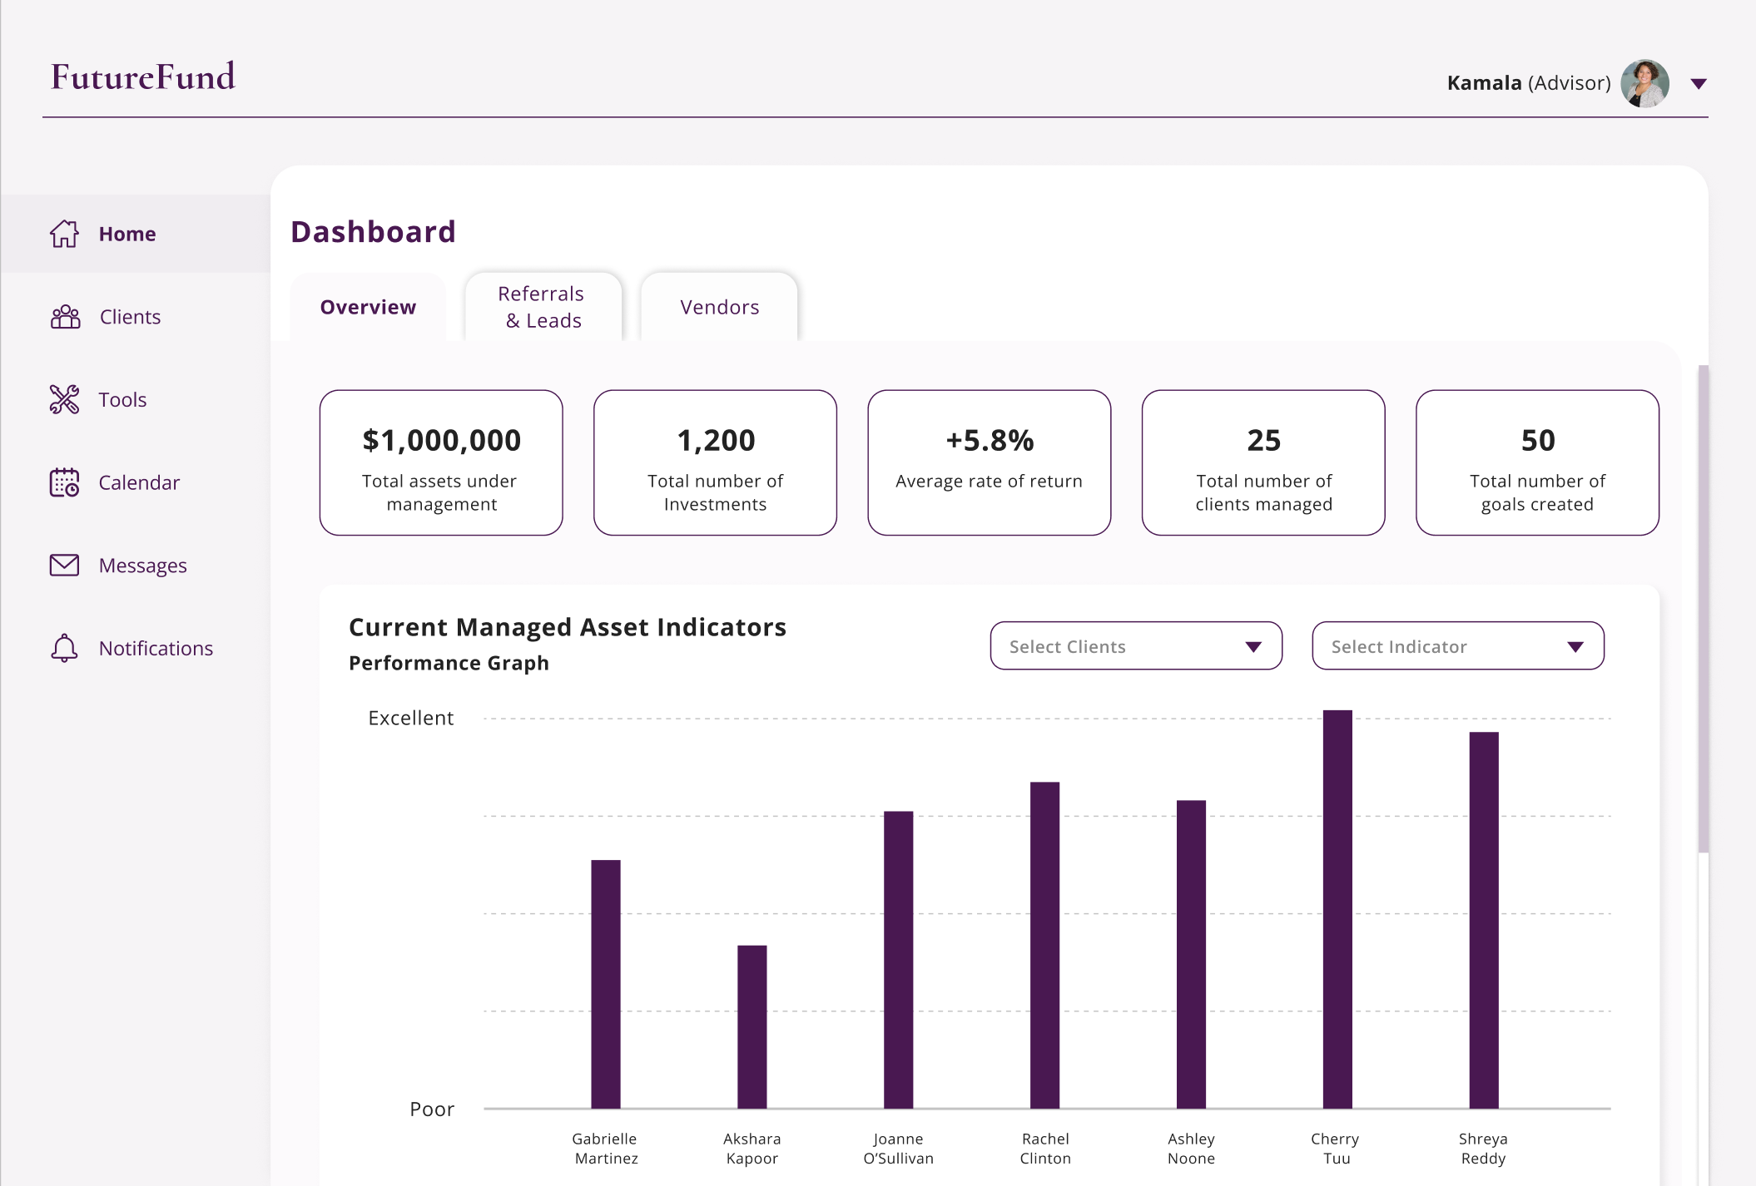Click the Notifications bell icon
This screenshot has width=1756, height=1186.
[x=64, y=648]
